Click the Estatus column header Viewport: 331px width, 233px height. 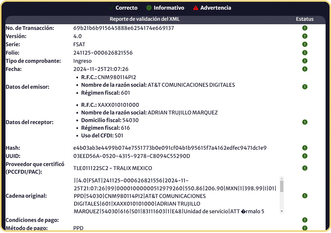(x=305, y=19)
